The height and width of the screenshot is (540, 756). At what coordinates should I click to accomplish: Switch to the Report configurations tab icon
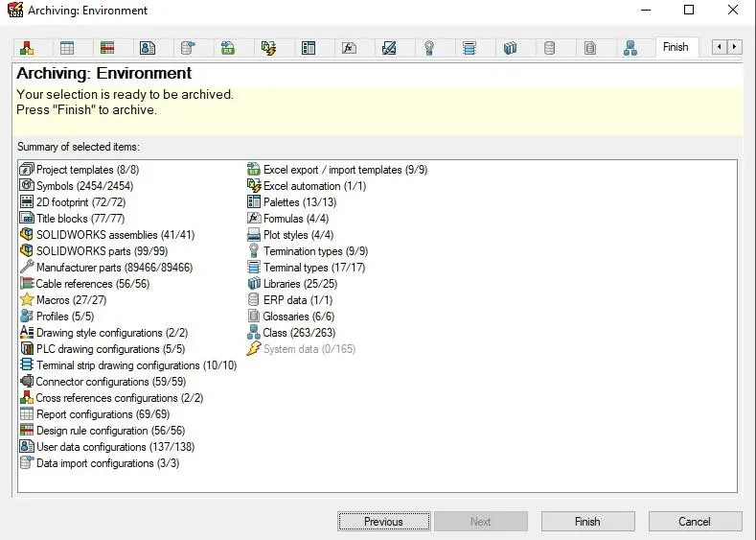click(67, 47)
